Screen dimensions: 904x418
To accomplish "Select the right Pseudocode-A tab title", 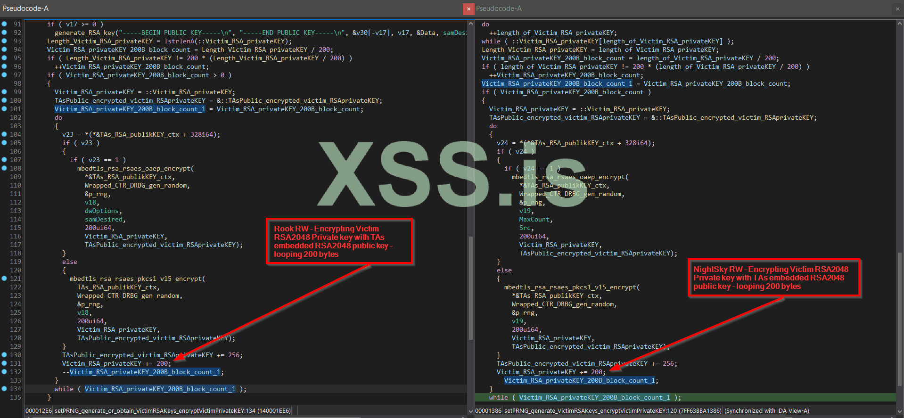I will [x=499, y=8].
